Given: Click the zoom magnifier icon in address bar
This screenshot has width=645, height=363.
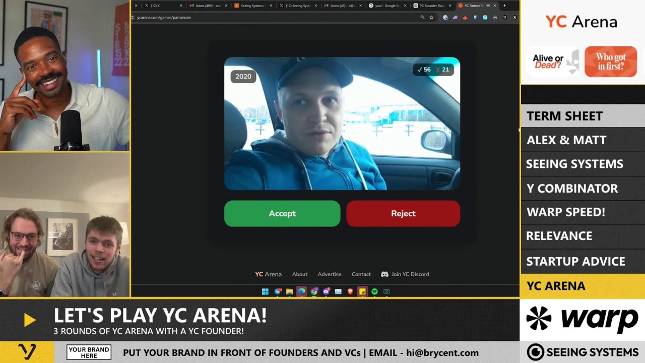Looking at the screenshot, I should pyautogui.click(x=422, y=17).
